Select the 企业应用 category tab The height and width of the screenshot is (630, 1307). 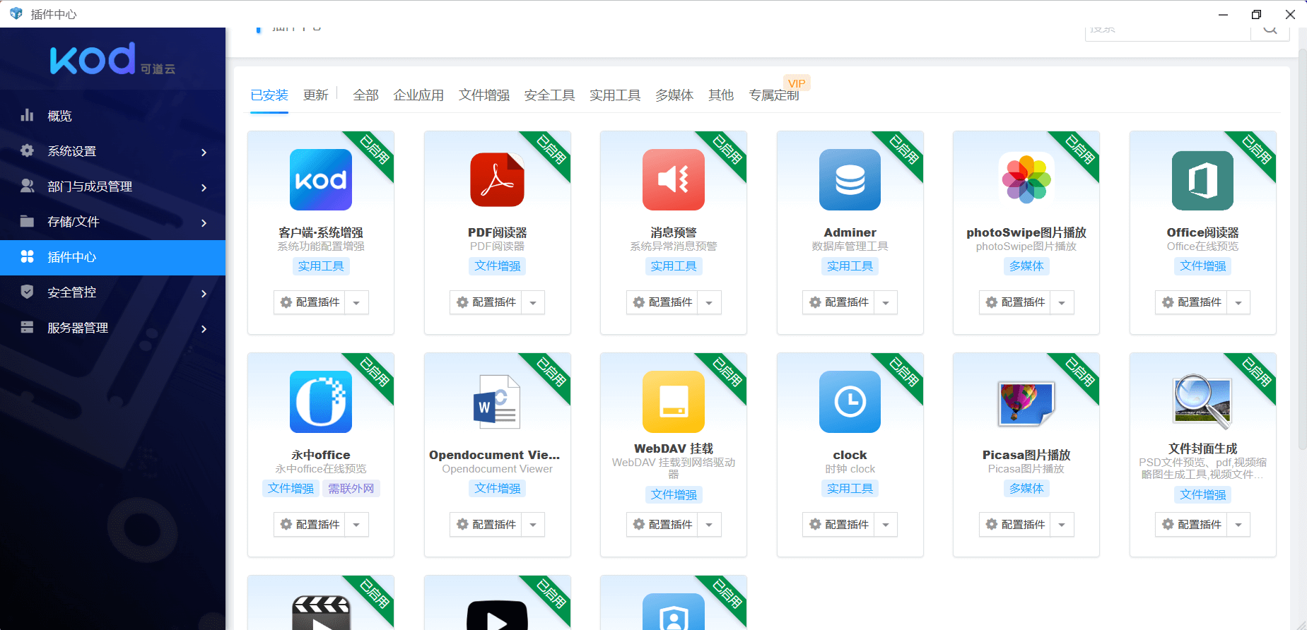click(418, 95)
